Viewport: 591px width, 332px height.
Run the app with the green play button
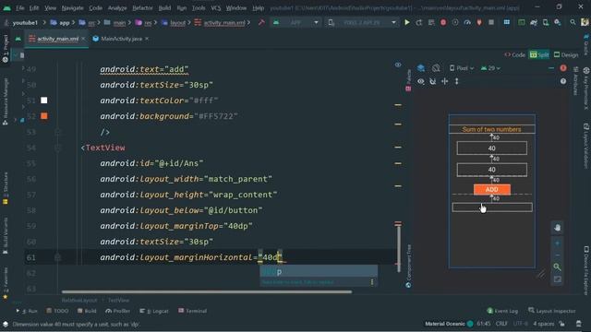point(407,22)
